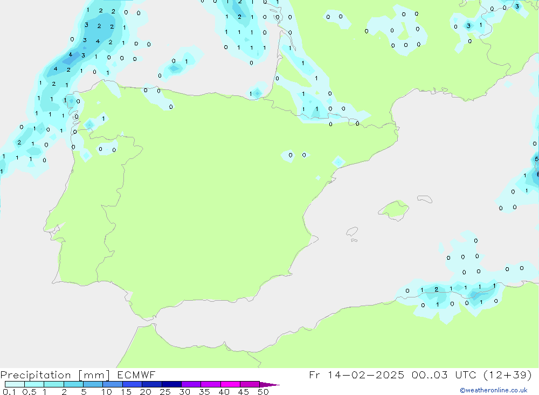The image size is (539, 395).
Task: Click the '50' legend scale label
Action: coord(263,392)
